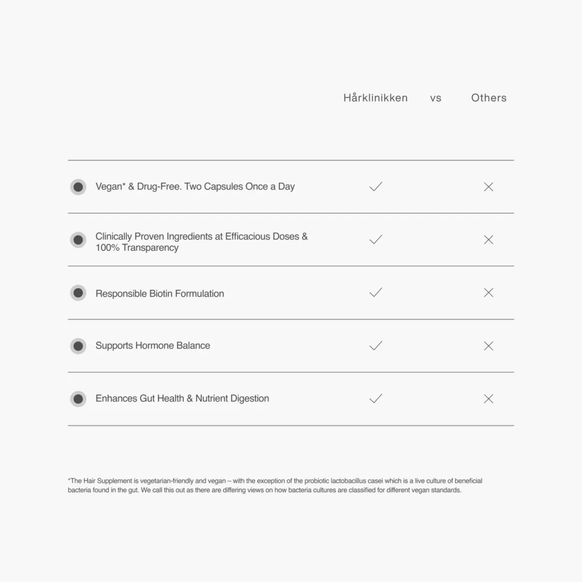Viewport: 582px width, 582px height.
Task: Select the bullet beside Supports Hormone Balance
Action: 78,346
